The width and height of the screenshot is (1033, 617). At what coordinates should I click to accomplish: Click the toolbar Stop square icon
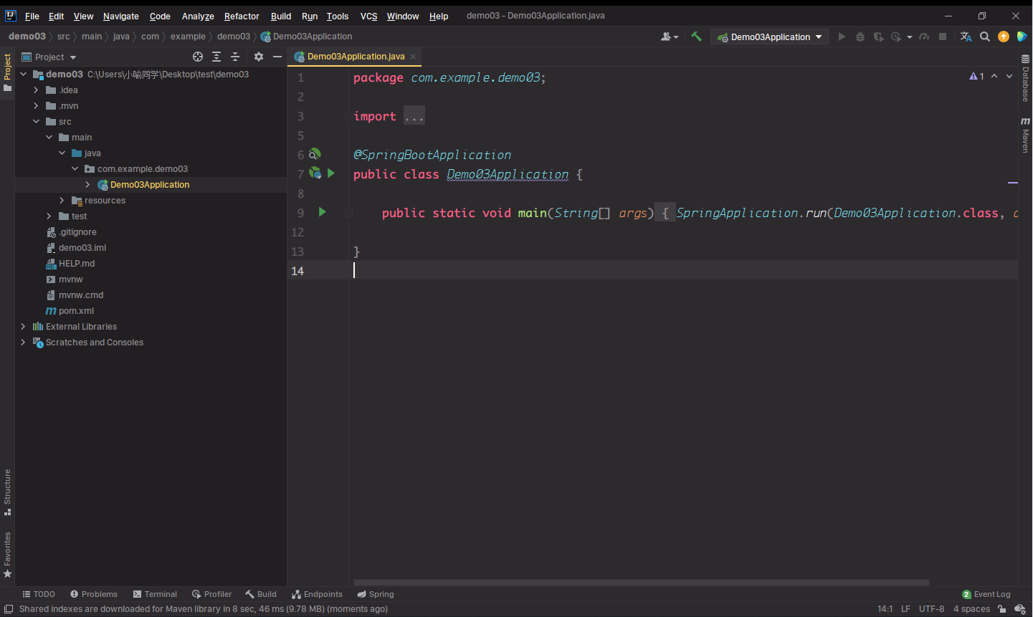click(x=943, y=37)
